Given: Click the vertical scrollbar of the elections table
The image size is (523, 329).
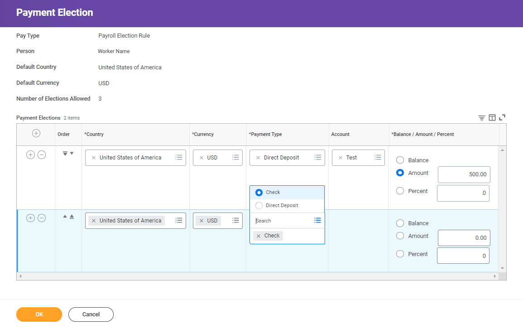Looking at the screenshot, I should (x=503, y=208).
